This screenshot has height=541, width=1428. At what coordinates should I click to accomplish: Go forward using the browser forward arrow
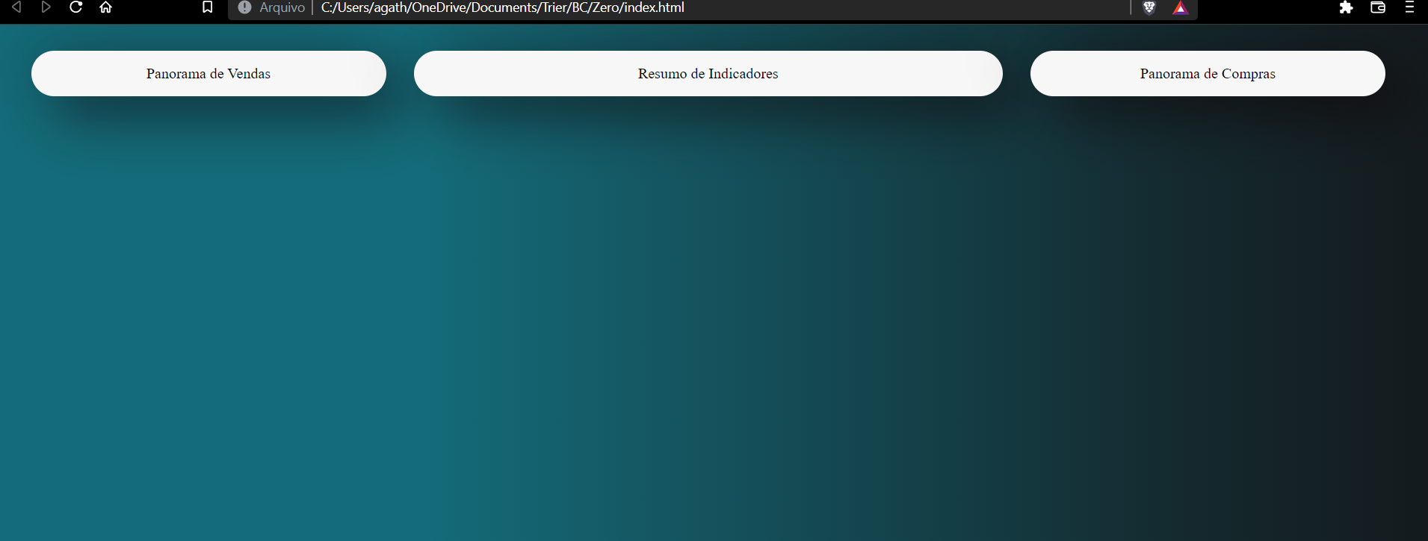point(46,7)
